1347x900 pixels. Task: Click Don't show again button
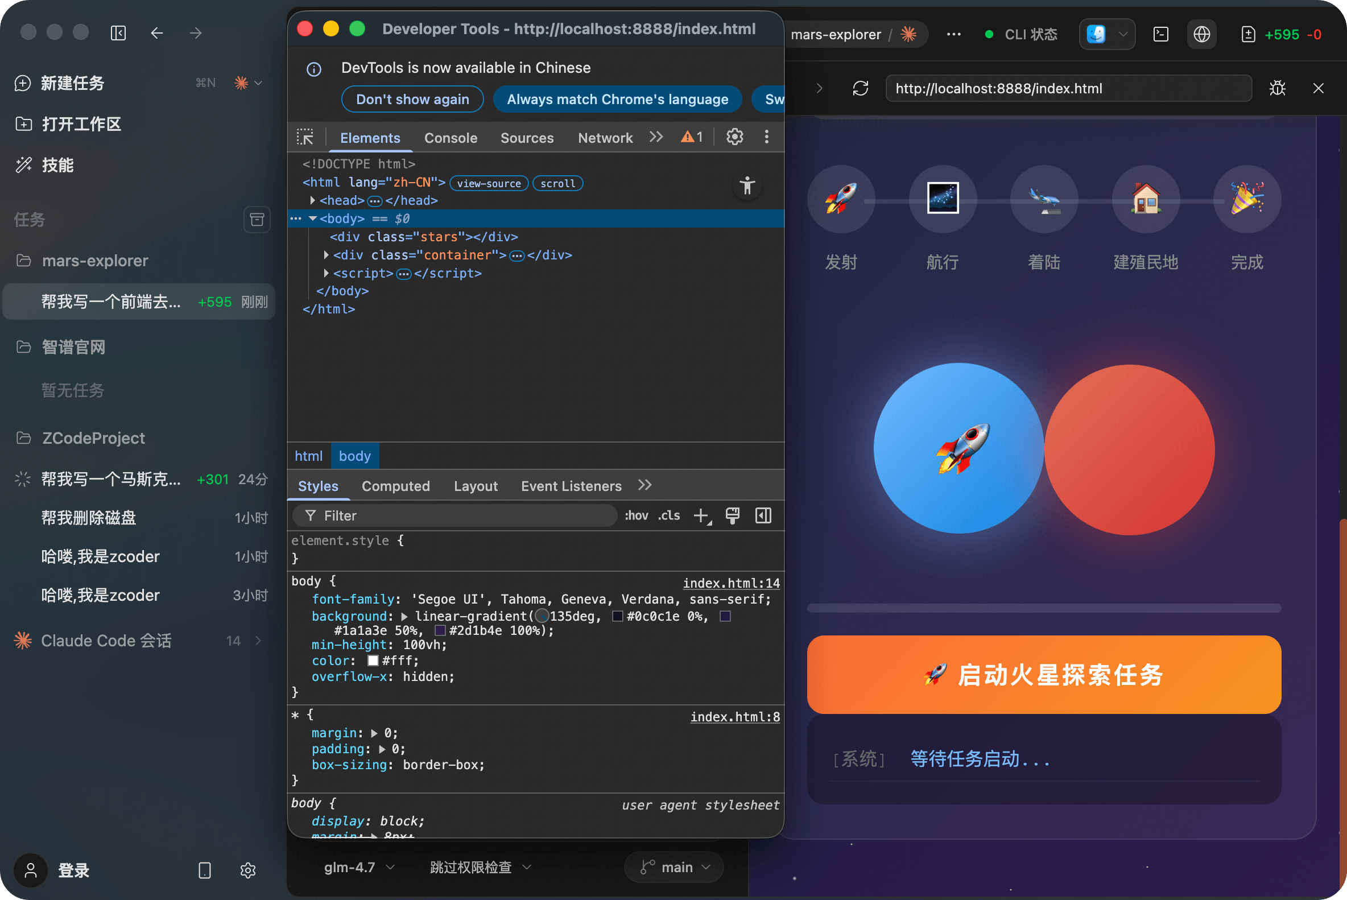412,100
